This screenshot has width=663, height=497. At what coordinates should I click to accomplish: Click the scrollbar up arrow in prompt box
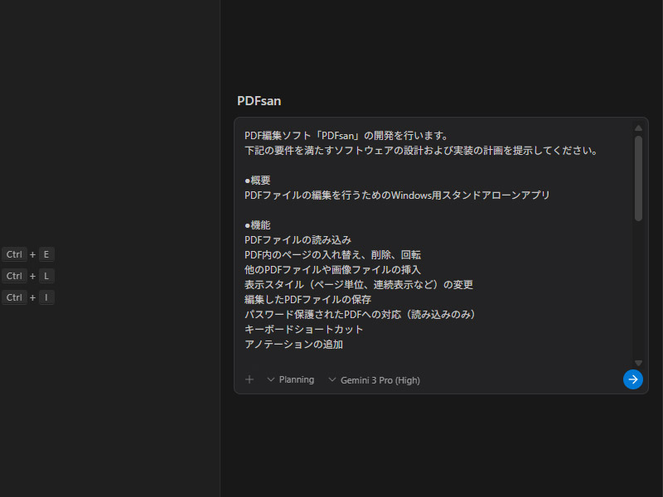point(638,128)
